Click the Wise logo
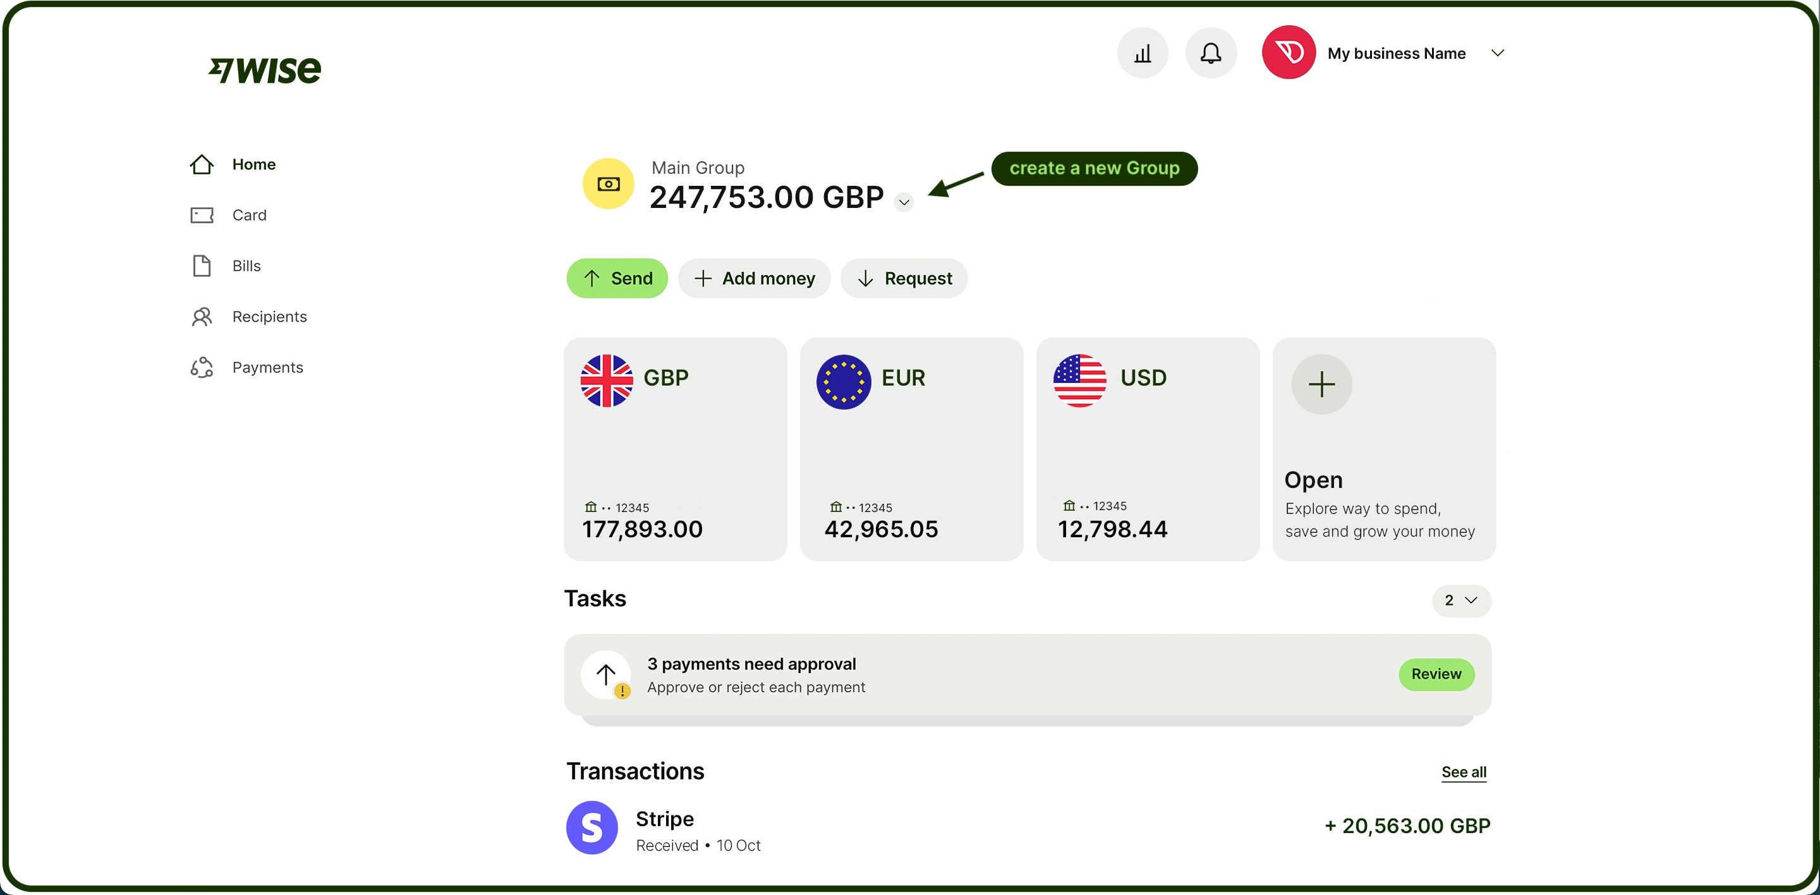 [265, 70]
